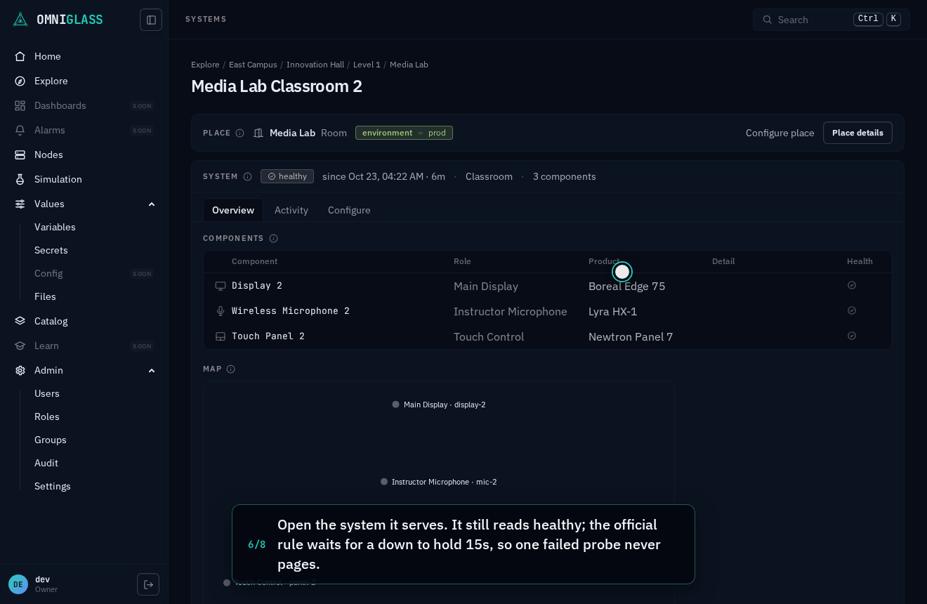Click the healthy status badge
Image resolution: width=927 pixels, height=604 pixels.
tap(287, 176)
